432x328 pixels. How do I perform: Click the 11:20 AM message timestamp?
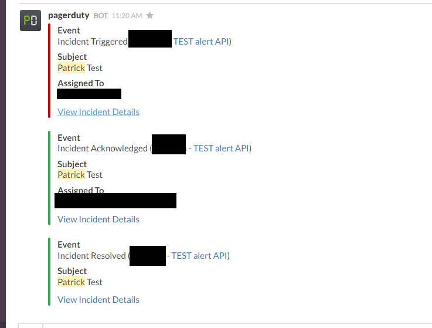126,15
